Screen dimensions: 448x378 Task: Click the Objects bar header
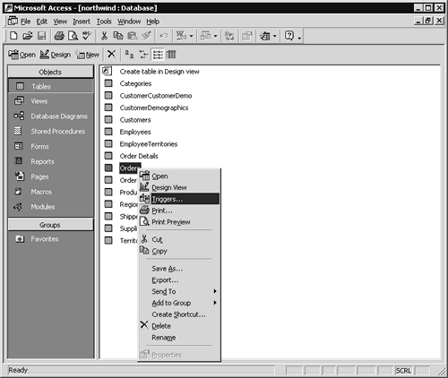coord(50,72)
